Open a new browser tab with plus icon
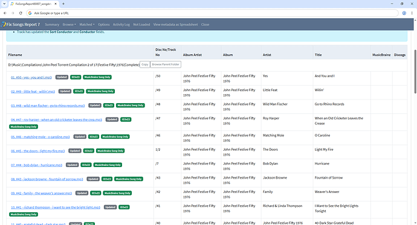 (x=63, y=4)
